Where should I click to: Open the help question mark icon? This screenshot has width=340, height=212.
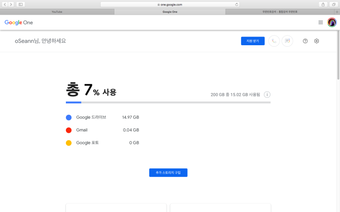point(305,41)
